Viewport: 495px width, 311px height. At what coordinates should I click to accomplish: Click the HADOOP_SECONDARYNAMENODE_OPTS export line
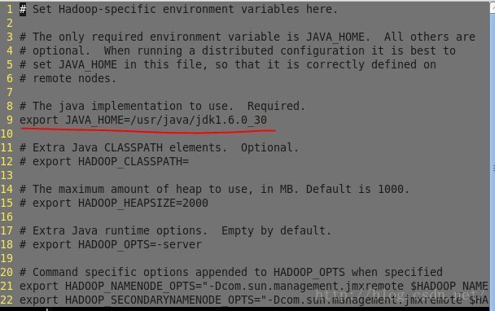(x=254, y=300)
